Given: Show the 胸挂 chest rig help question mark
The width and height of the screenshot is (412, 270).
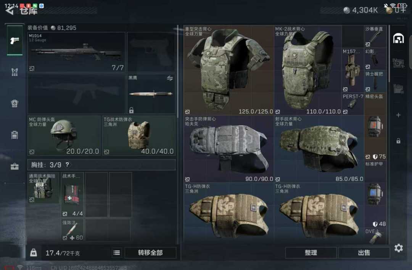Looking at the screenshot, I should [67, 165].
